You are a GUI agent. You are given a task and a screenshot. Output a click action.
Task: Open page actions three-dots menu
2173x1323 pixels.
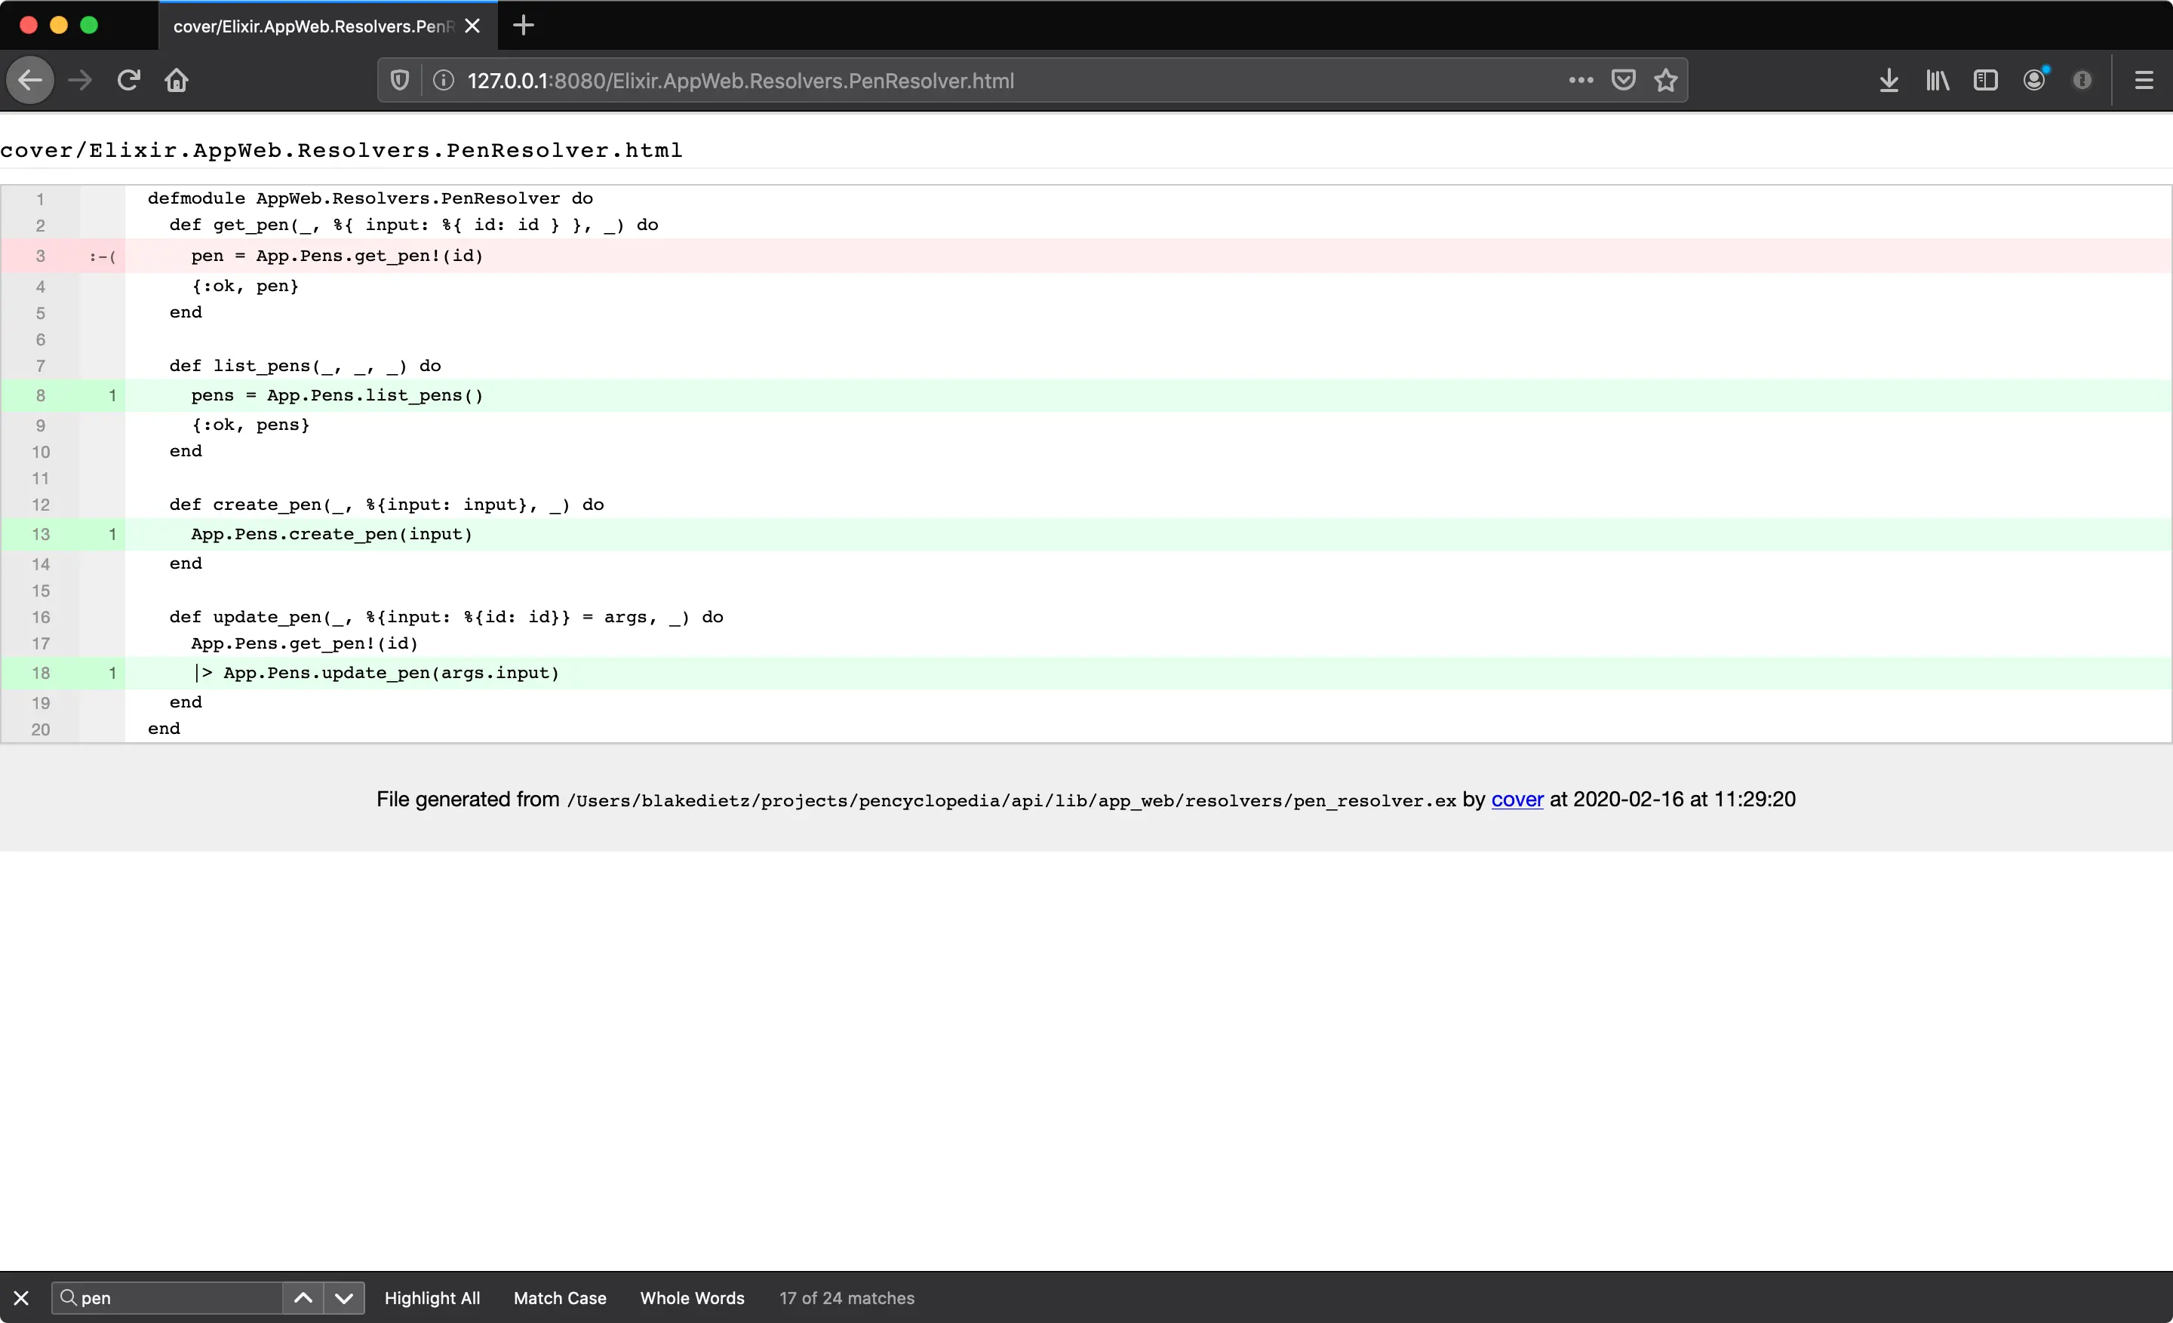[x=1581, y=80]
